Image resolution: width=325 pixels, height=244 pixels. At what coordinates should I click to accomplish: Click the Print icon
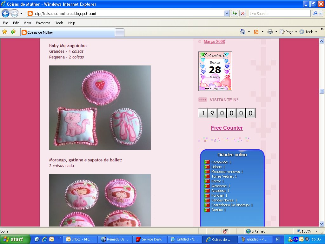point(270,32)
